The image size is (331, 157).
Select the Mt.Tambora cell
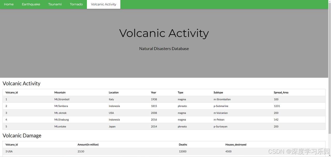[x=61, y=106]
